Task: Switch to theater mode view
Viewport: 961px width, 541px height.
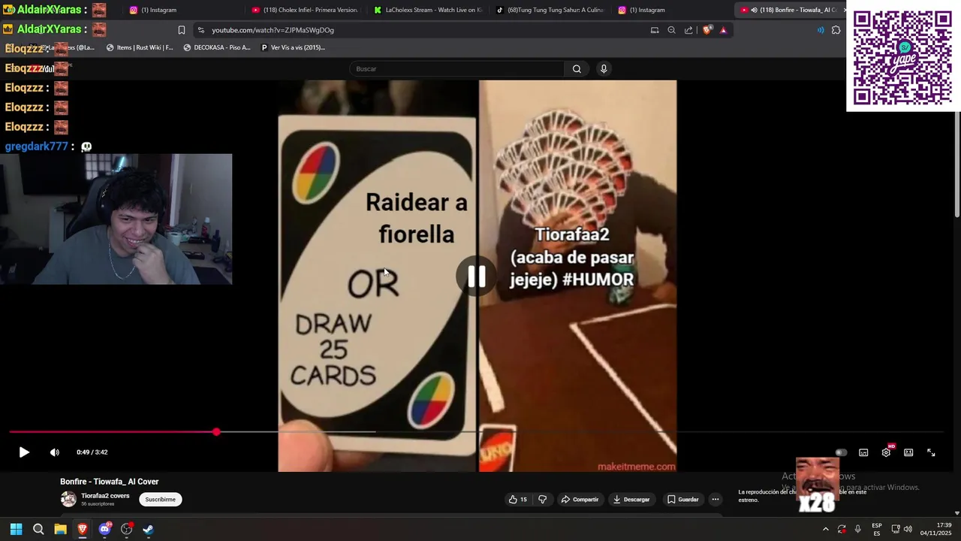Action: click(908, 452)
